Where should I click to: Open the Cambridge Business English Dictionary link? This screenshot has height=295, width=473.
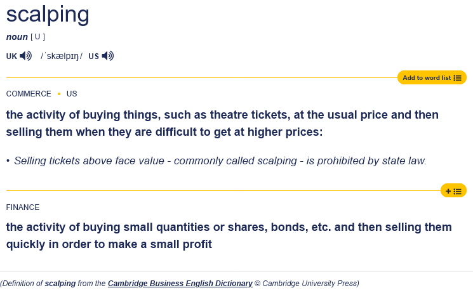[180, 284]
